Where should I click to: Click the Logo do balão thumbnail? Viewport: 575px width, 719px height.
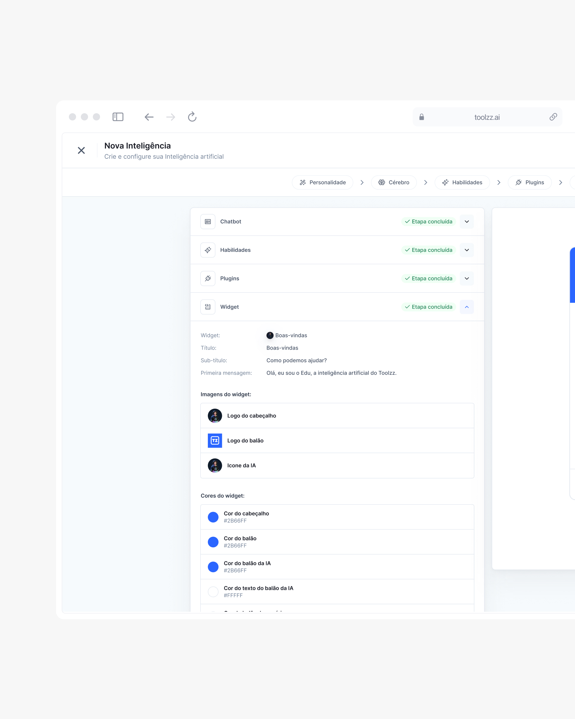215,441
